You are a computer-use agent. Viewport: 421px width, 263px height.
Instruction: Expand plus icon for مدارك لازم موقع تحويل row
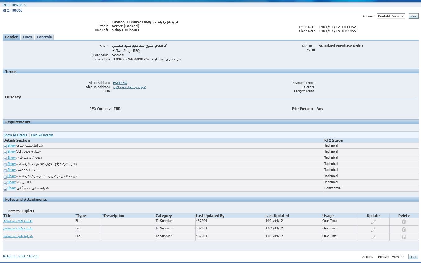tap(5, 165)
